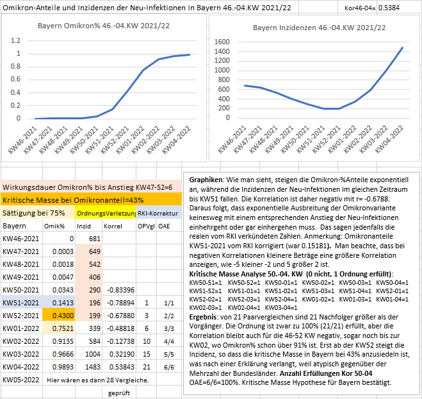Click the 'Ergebnis' paragraph in the text box
Viewport: 422px width, 399px height.
click(299, 350)
